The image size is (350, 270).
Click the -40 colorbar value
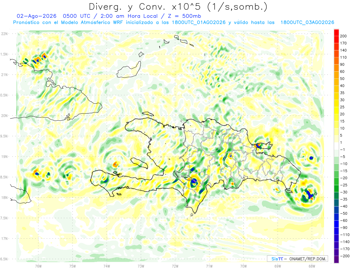344,206
